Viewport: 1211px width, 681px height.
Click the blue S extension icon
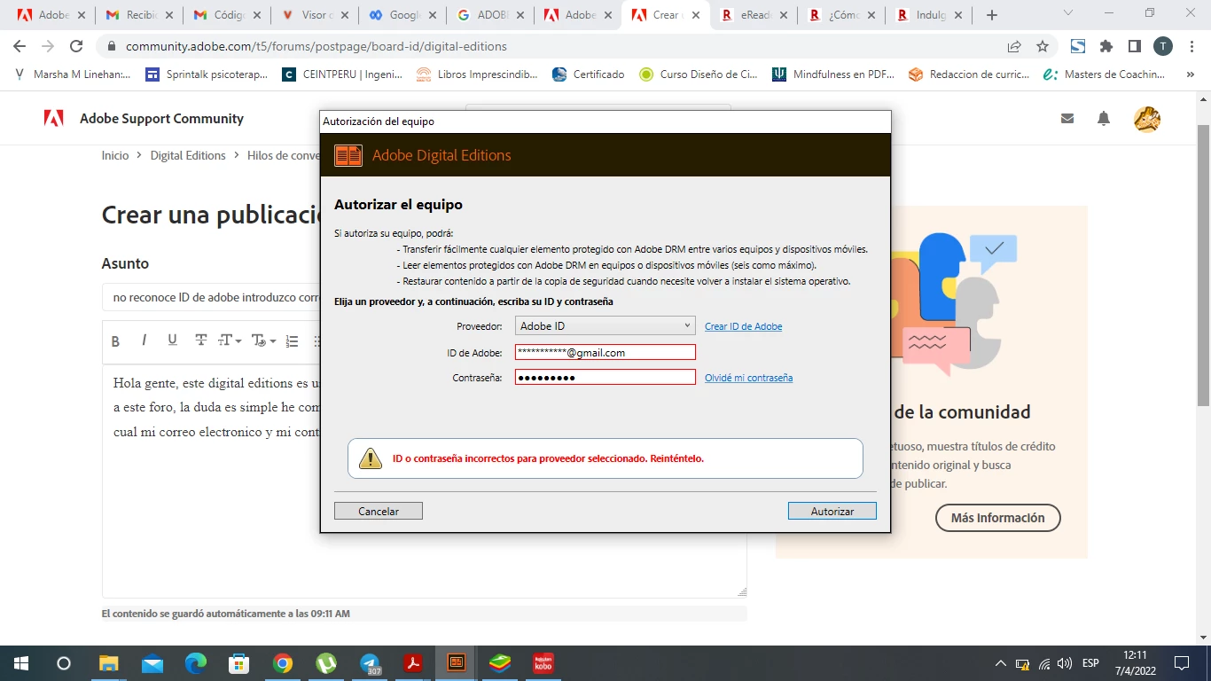(1078, 46)
